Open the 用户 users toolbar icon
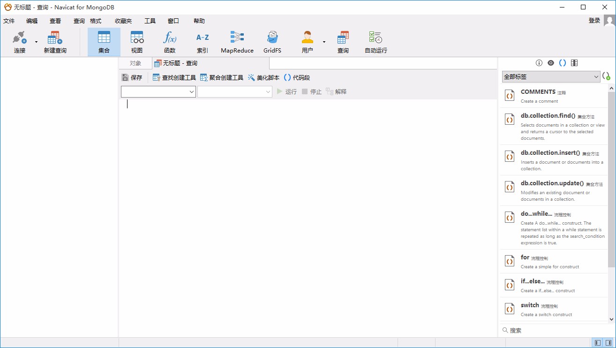 click(x=308, y=38)
